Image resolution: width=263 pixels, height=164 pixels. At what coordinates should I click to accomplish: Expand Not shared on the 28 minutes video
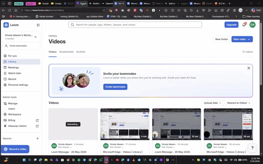click(168, 147)
